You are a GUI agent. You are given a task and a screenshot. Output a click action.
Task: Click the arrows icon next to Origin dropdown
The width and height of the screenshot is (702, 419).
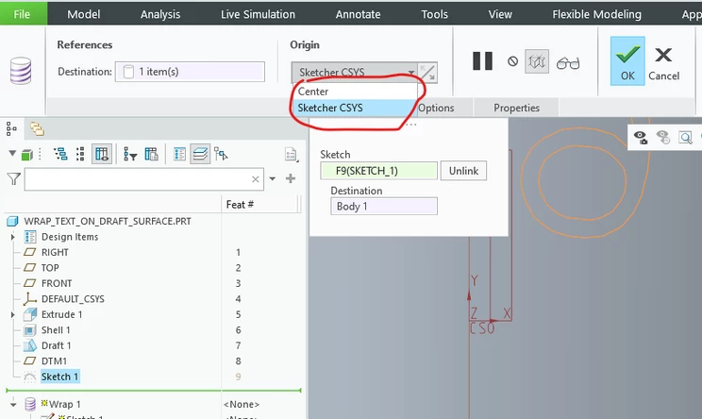427,72
